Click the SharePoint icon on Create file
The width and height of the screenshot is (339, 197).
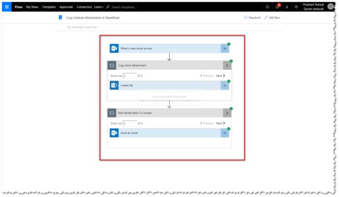[x=114, y=85]
